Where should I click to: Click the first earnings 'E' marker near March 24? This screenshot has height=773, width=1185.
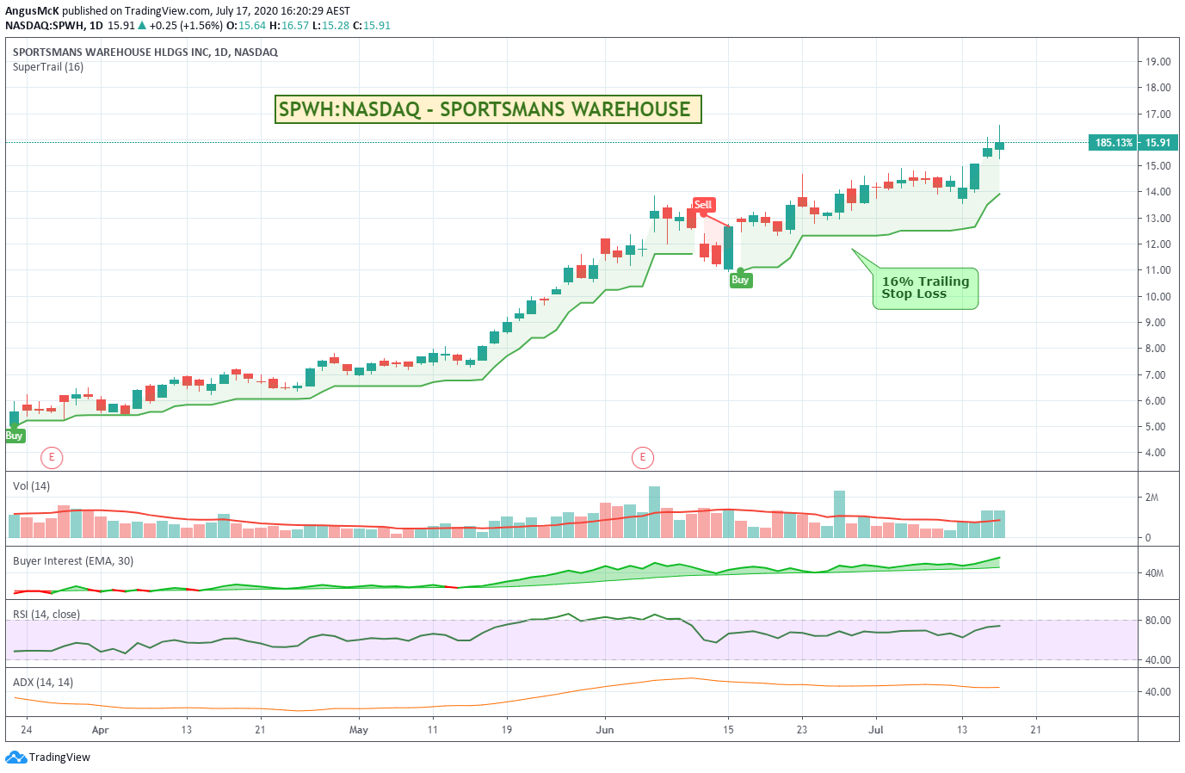pyautogui.click(x=52, y=457)
